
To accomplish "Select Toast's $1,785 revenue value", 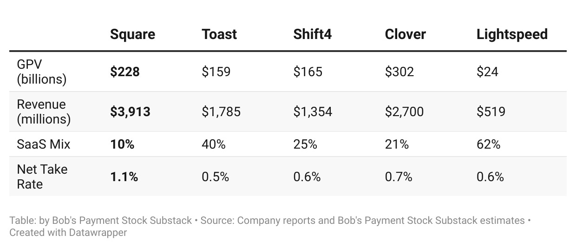I will (x=221, y=112).
